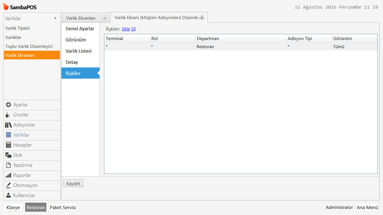Click the Rol column header
383x215 pixels.
173,39
